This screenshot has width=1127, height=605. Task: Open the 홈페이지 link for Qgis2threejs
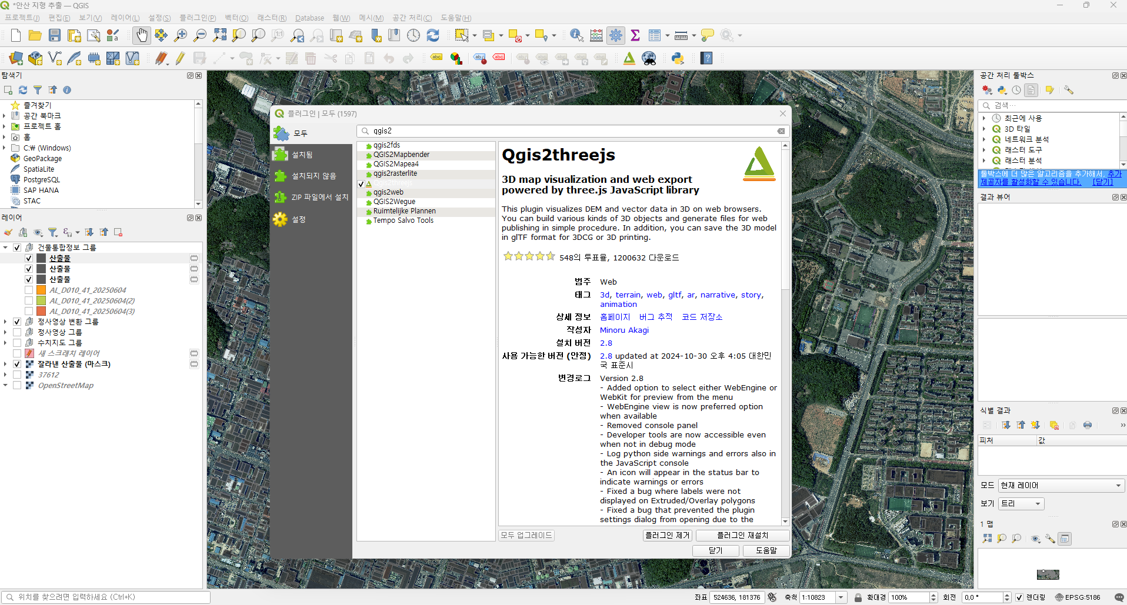pos(615,317)
